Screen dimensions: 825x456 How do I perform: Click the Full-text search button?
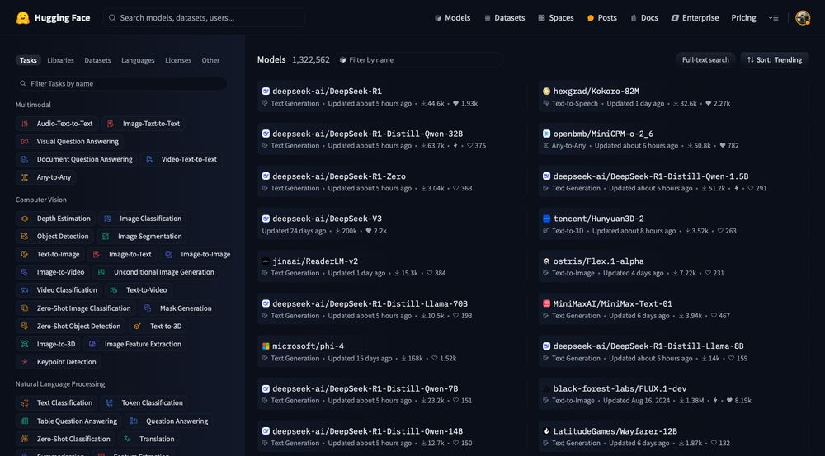point(705,60)
